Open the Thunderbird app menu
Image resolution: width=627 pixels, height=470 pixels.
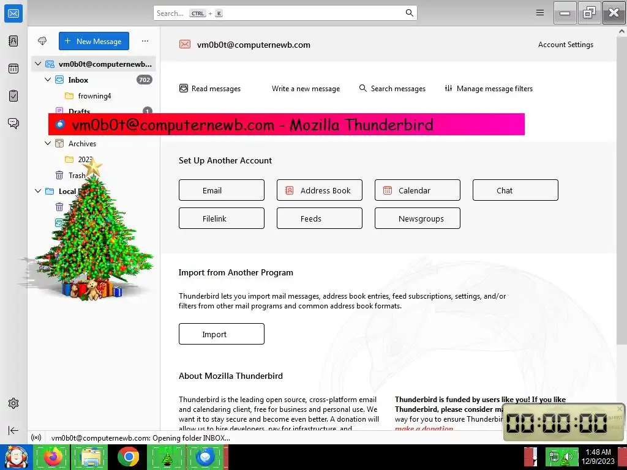pyautogui.click(x=540, y=13)
